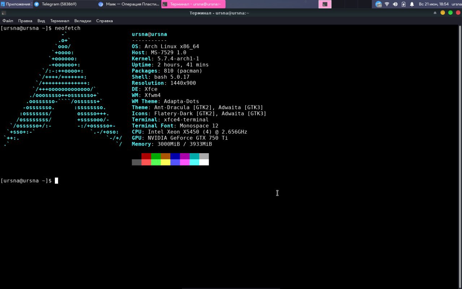This screenshot has width=462, height=289.
Task: Click the battery charging indicator
Action: (404, 4)
